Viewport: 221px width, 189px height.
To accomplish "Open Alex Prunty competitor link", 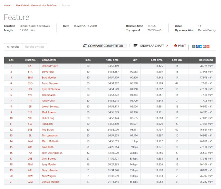I will point(48,101).
